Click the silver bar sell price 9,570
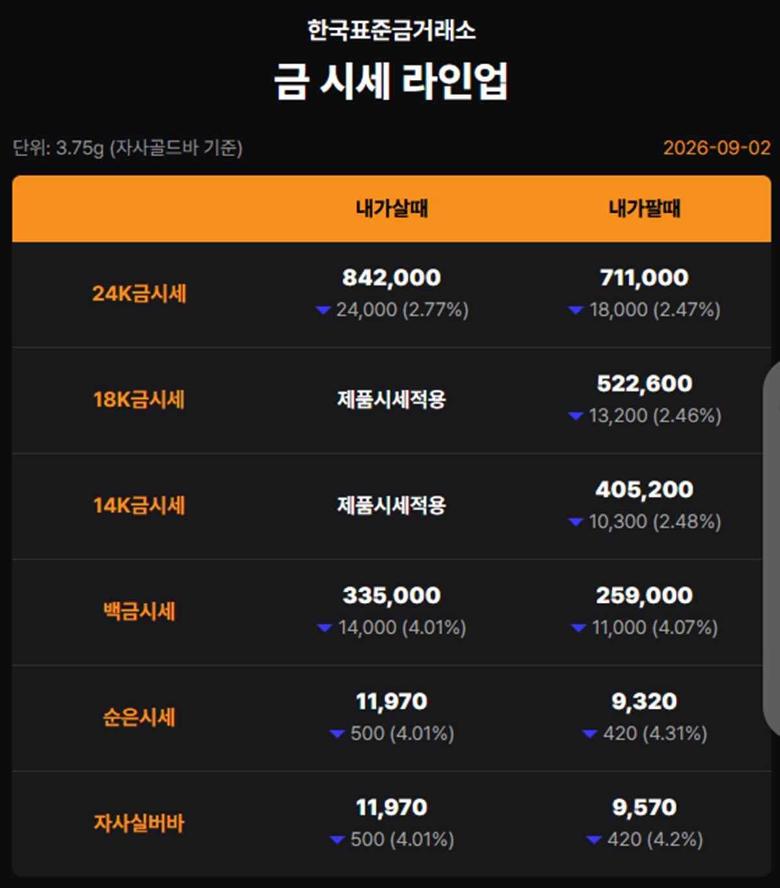 coord(644,807)
